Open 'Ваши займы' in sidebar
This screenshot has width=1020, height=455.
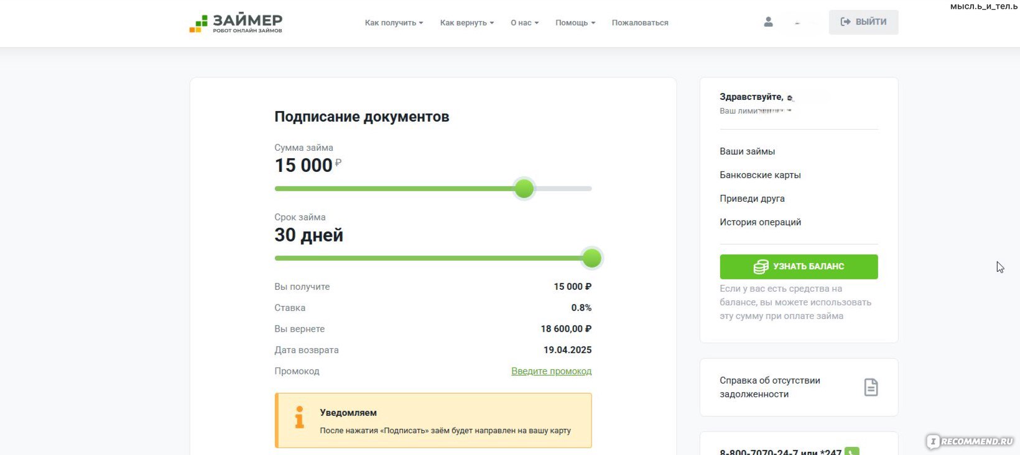[x=747, y=151]
